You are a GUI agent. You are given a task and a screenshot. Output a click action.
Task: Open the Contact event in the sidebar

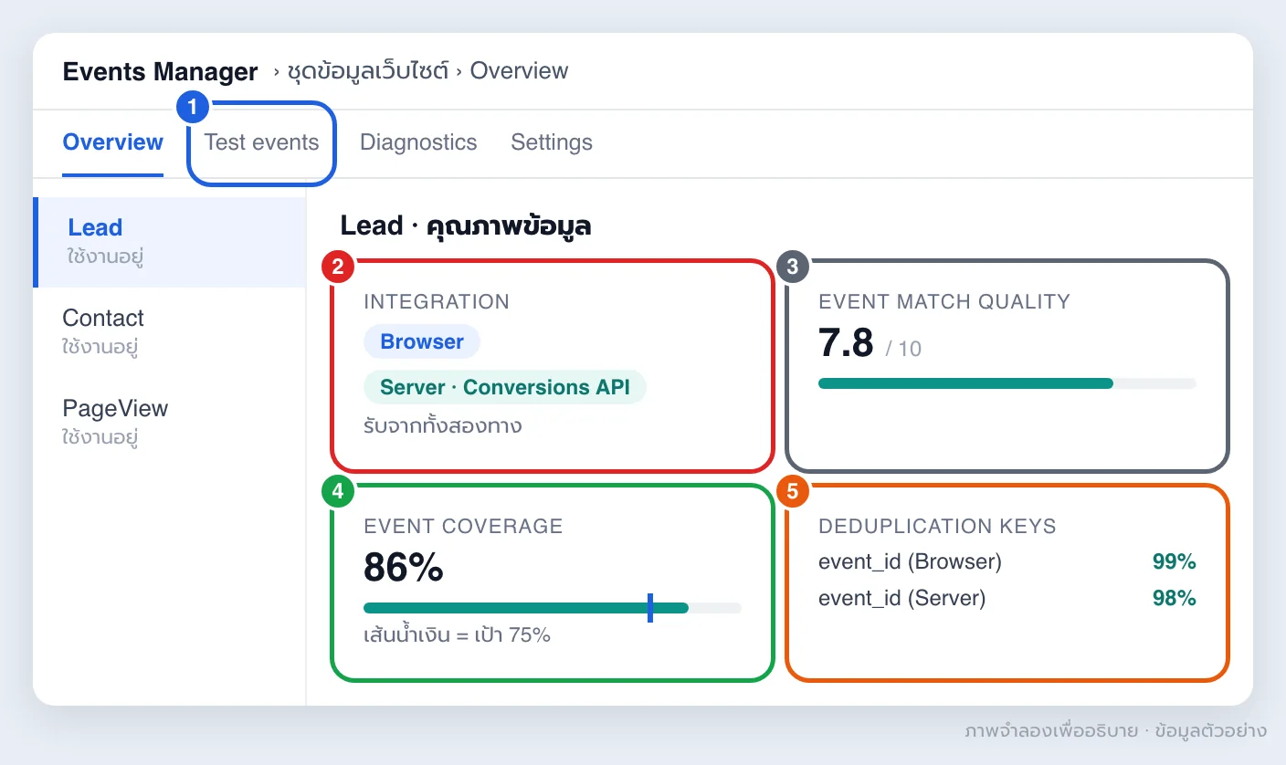[x=170, y=332]
